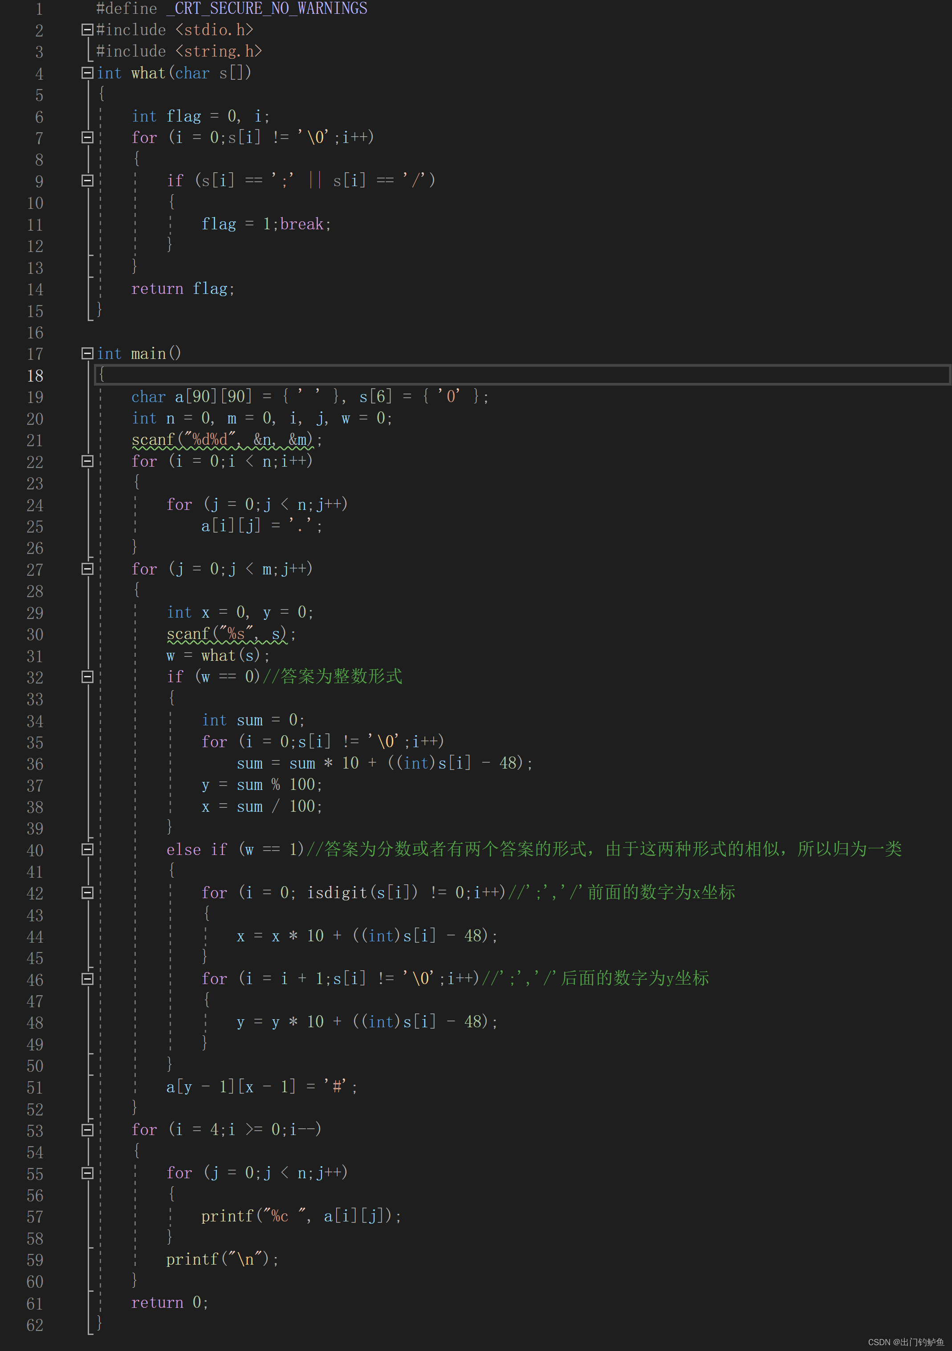Fold the for loop at line 22

pyautogui.click(x=87, y=461)
